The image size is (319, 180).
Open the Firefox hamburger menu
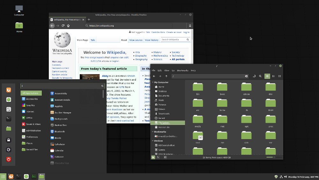pos(190,26)
